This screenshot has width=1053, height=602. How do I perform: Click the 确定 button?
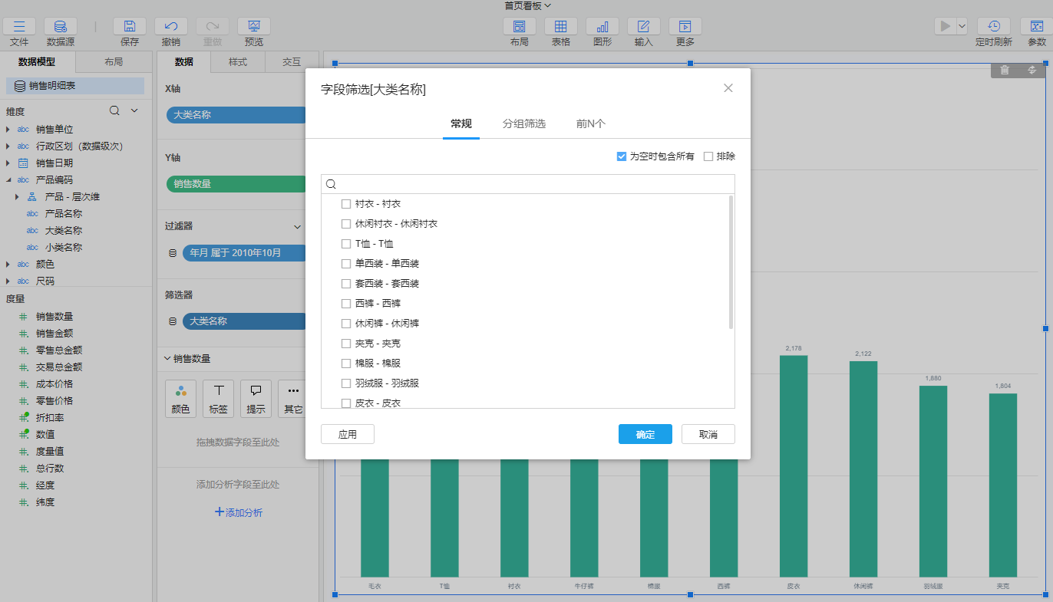click(x=645, y=434)
